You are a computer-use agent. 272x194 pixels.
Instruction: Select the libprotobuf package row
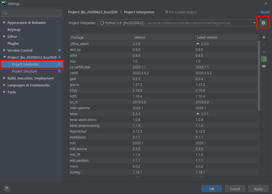point(163,131)
